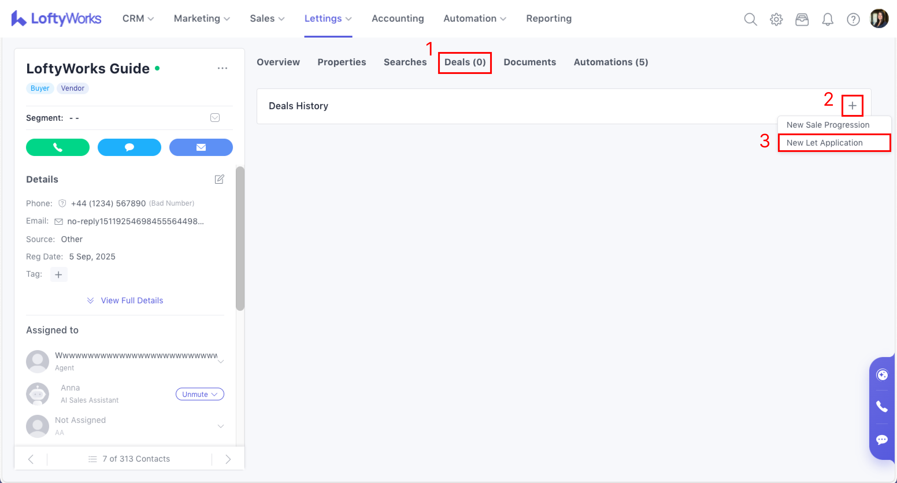Open the search magnifier in top bar
The image size is (897, 483).
(750, 19)
